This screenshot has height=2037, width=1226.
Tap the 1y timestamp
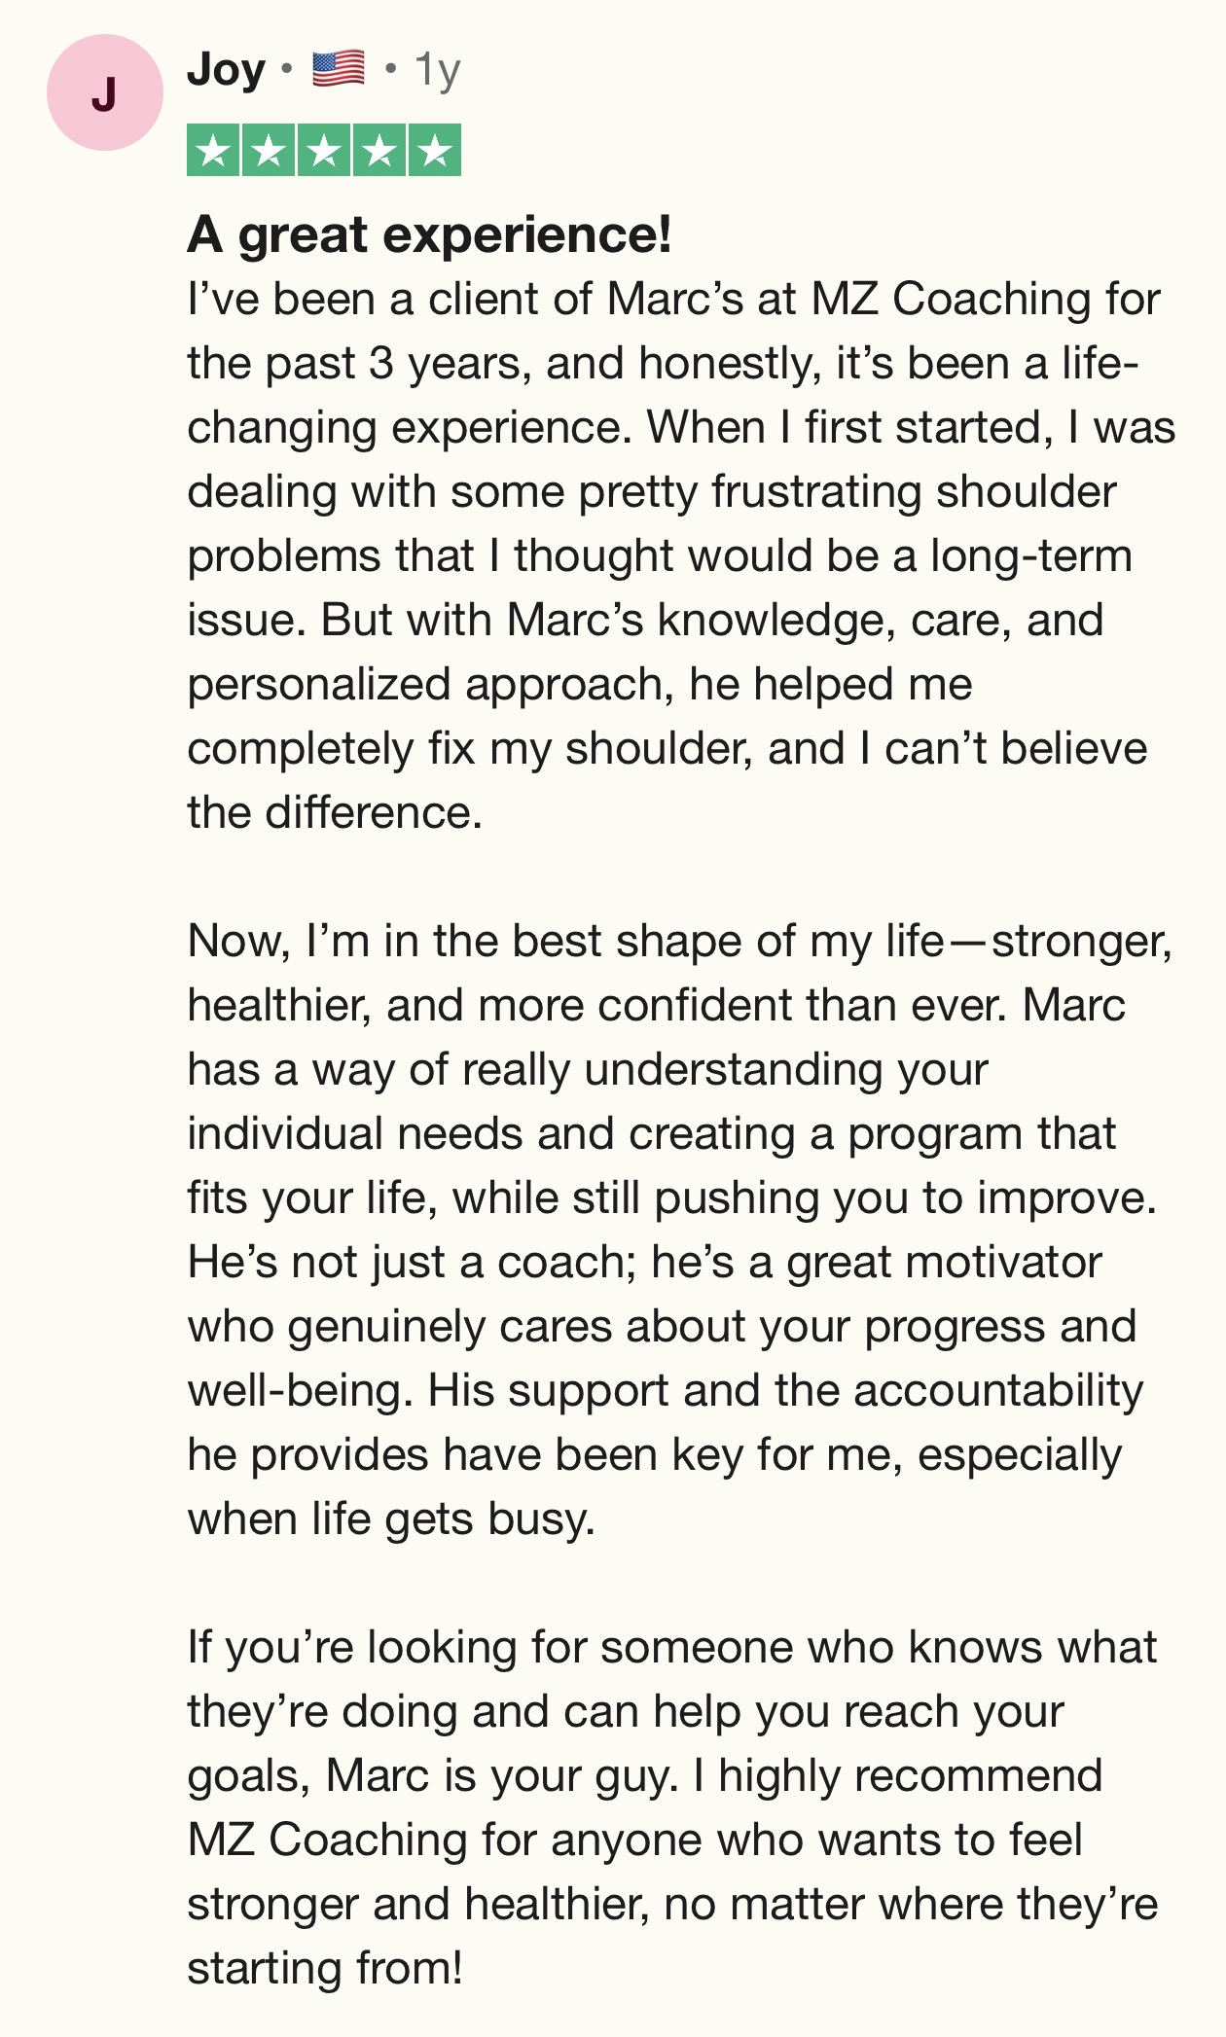point(437,70)
